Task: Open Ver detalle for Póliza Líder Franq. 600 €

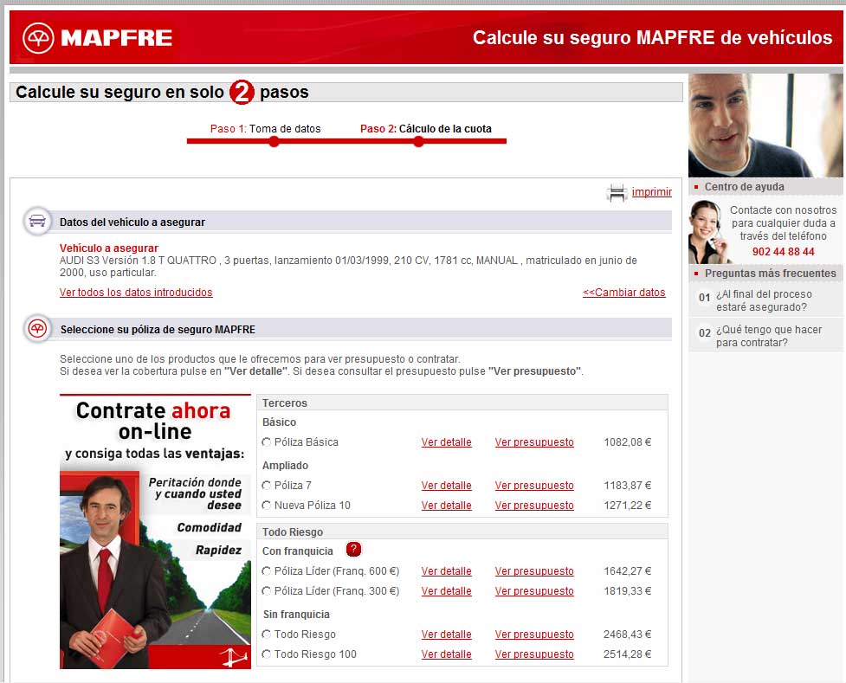Action: coord(446,571)
